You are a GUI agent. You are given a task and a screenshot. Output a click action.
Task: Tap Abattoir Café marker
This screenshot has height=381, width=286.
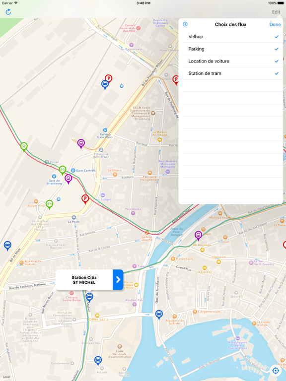(x=135, y=304)
